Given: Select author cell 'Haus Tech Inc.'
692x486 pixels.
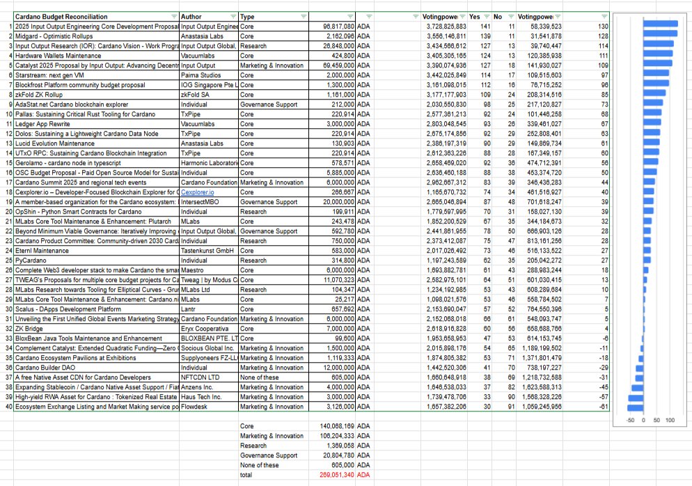Looking at the screenshot, I should coord(208,397).
